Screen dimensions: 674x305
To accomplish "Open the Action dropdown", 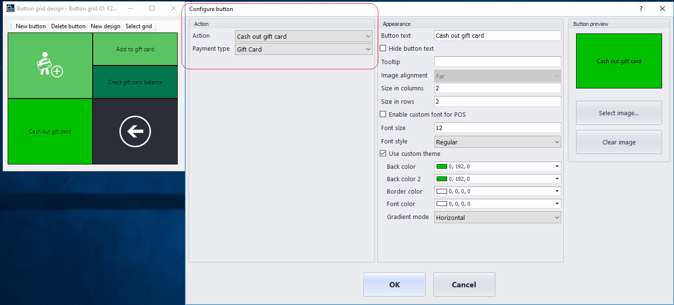I will (304, 36).
